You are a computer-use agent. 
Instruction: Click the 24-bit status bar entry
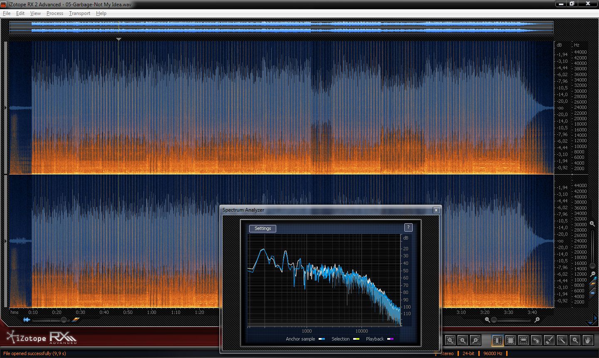[468, 353]
